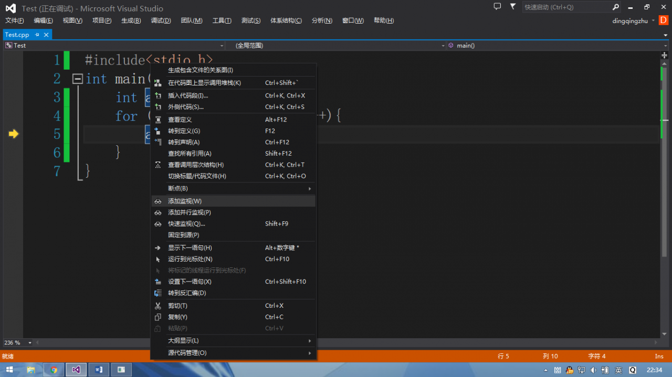Open the 调试(D) menu in the menu bar
Viewport: 672px width, 377px height.
(x=161, y=20)
